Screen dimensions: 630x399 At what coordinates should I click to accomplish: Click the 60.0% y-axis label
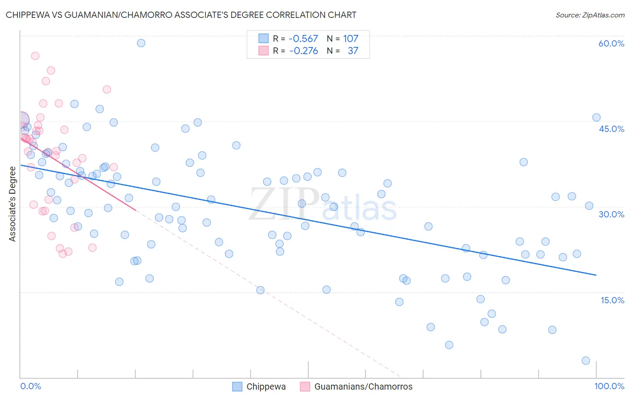point(611,43)
